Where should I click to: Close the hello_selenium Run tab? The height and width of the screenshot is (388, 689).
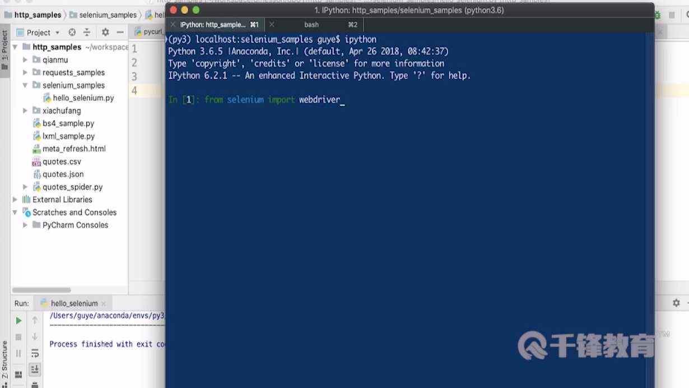coord(103,304)
